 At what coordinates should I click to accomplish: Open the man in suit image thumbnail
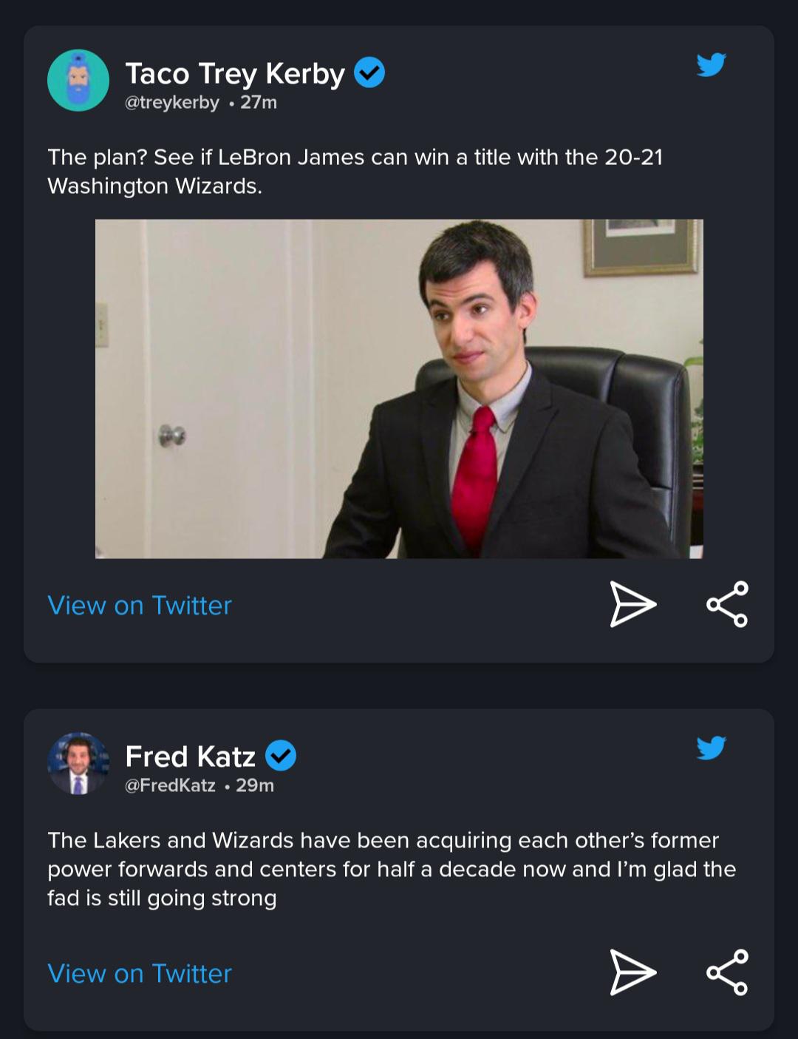tap(399, 388)
